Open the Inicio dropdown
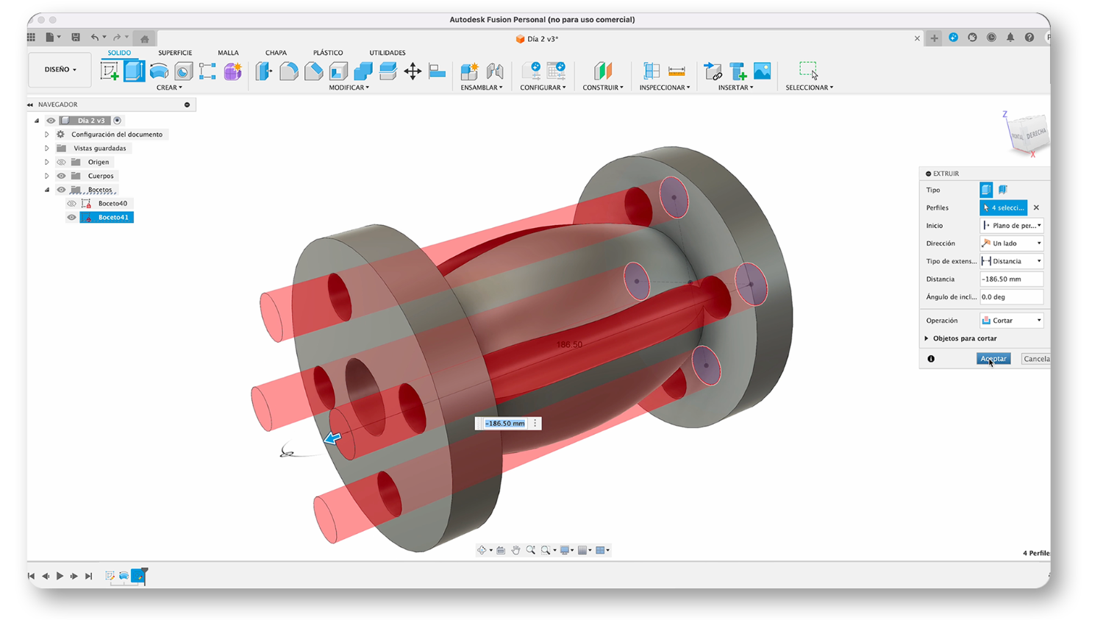Image resolution: width=1103 pixels, height=620 pixels. (x=1012, y=226)
